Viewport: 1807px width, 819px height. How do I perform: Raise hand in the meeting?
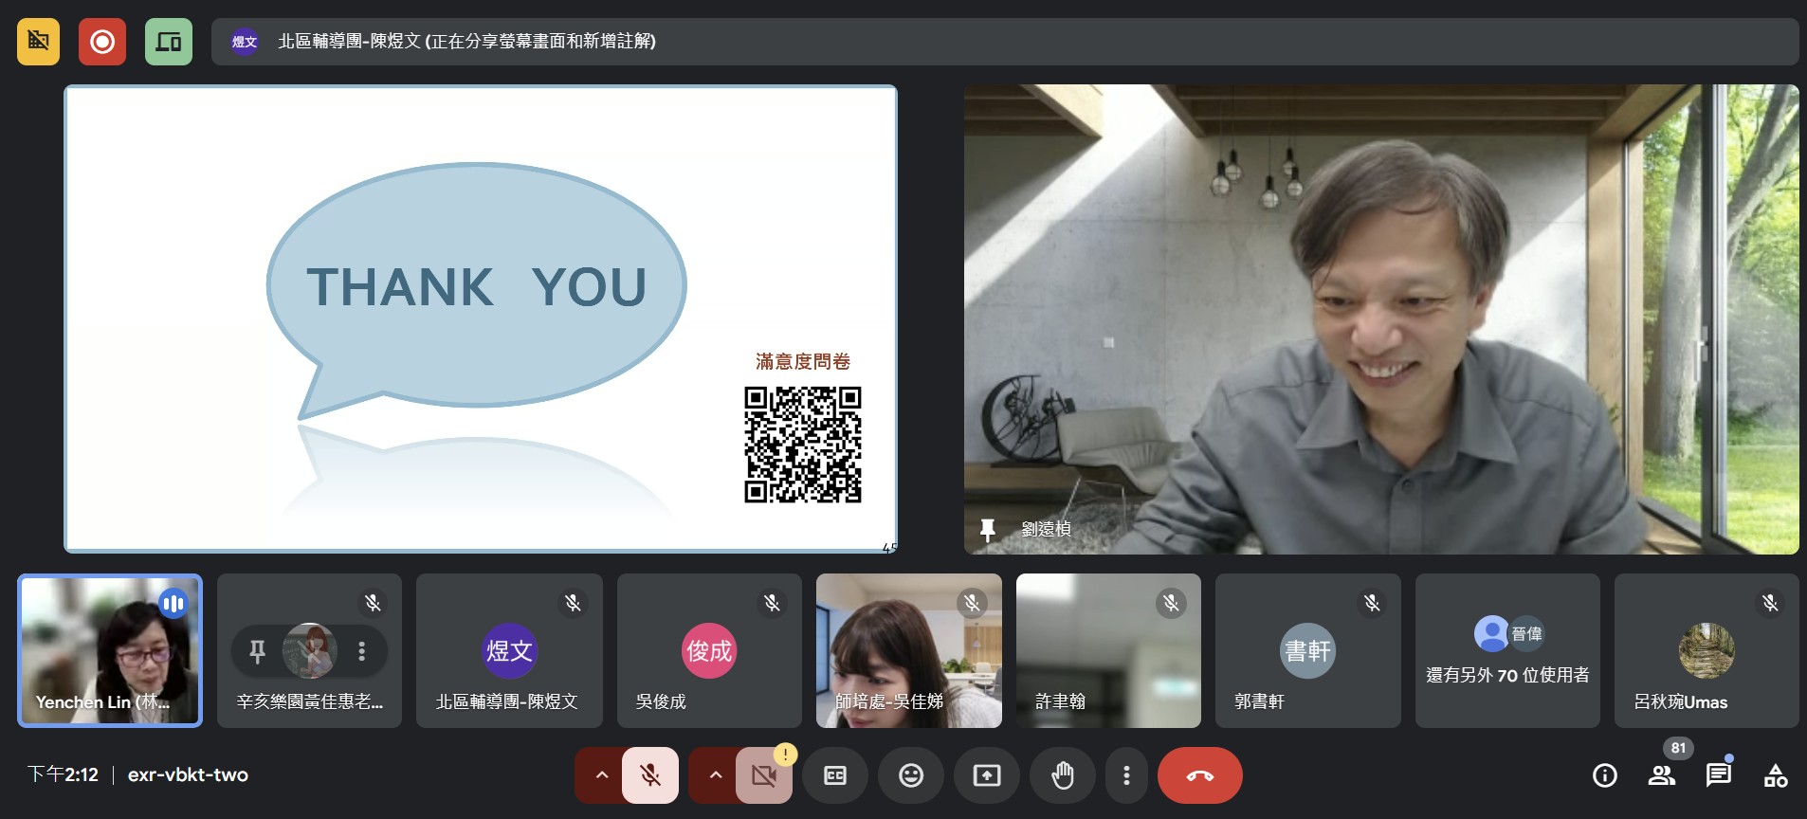pos(1063,775)
